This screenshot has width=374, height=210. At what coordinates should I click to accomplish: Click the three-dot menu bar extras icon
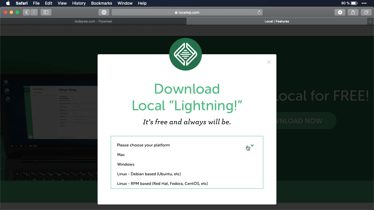[x=364, y=3]
